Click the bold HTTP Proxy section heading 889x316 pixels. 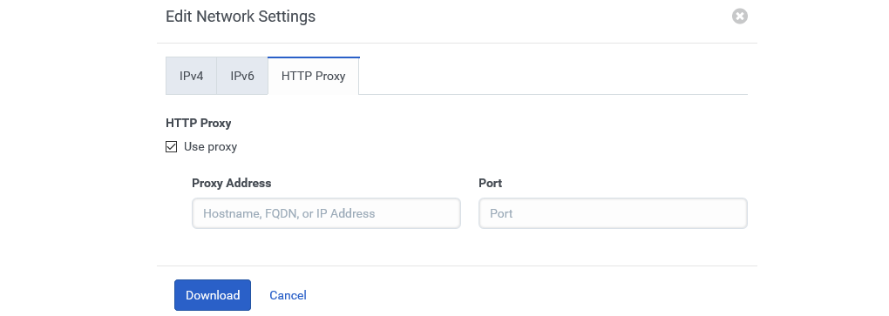coord(199,123)
